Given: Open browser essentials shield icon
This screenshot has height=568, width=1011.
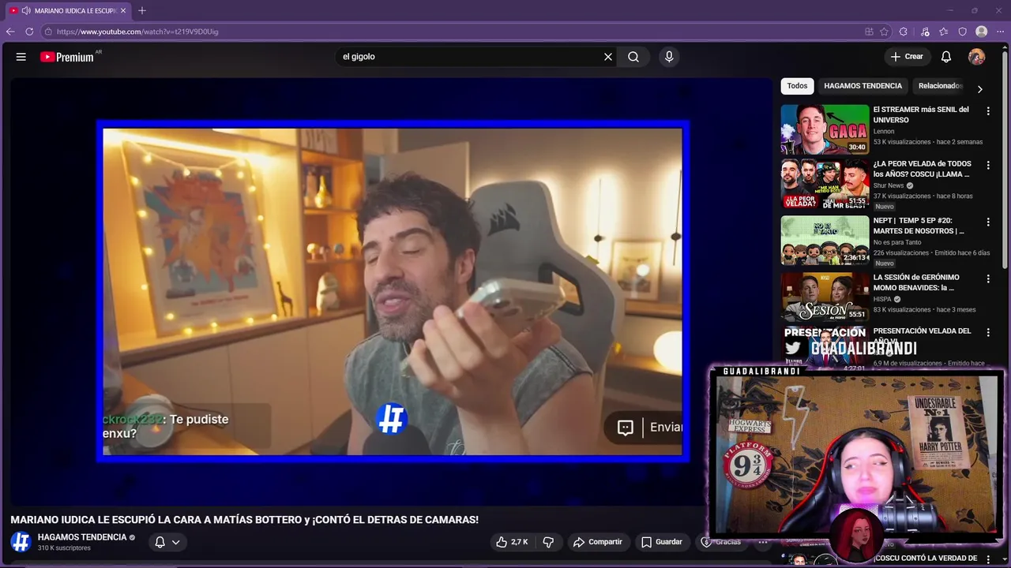Looking at the screenshot, I should tap(963, 32).
